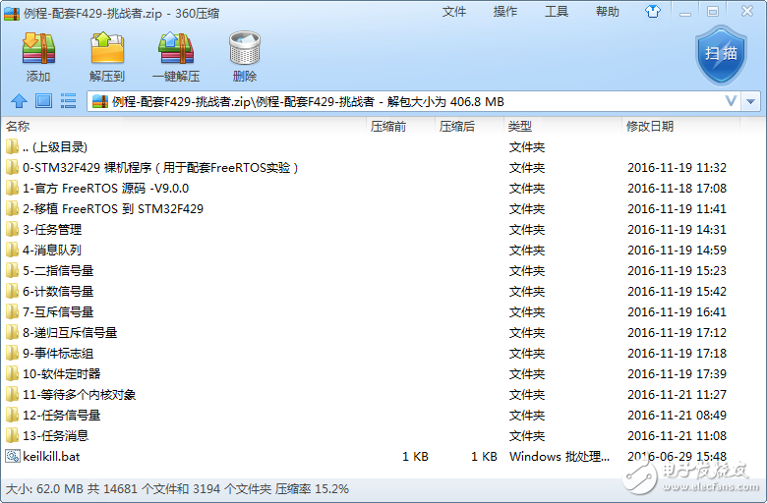
Task: Click the 一键解压 (One-click extract) icon
Action: (175, 57)
